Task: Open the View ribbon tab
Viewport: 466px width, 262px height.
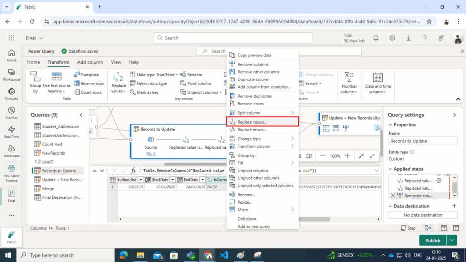Action: coord(116,62)
